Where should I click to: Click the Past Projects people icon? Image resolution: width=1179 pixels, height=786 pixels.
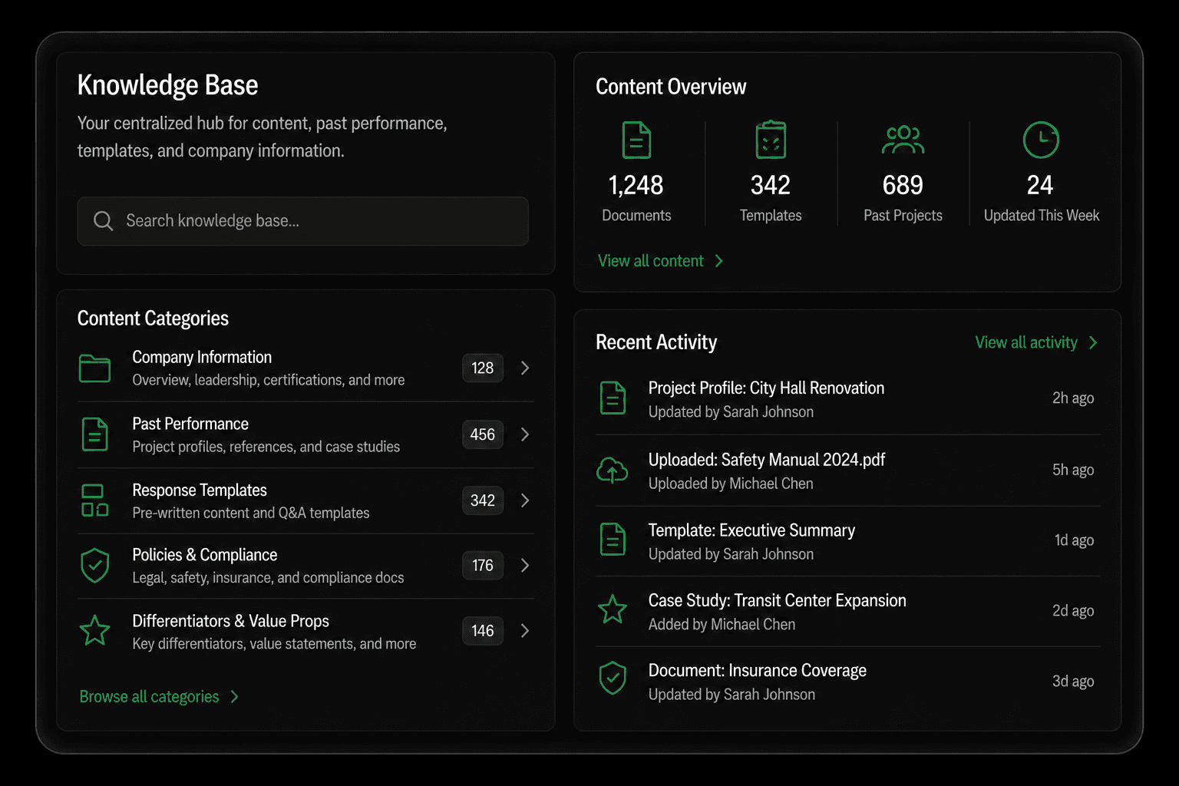pyautogui.click(x=903, y=140)
